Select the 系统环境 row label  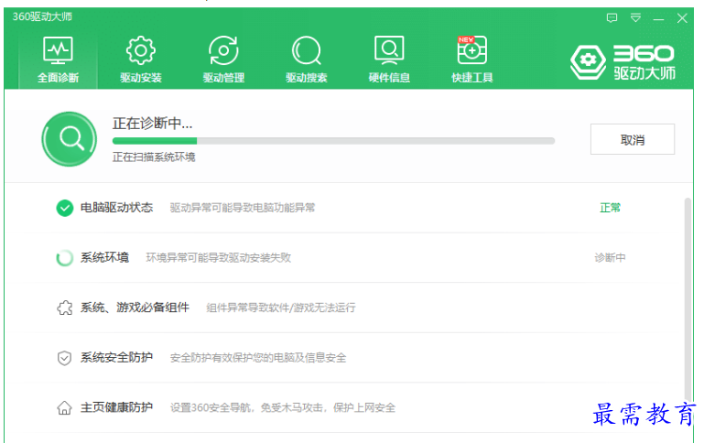[104, 257]
